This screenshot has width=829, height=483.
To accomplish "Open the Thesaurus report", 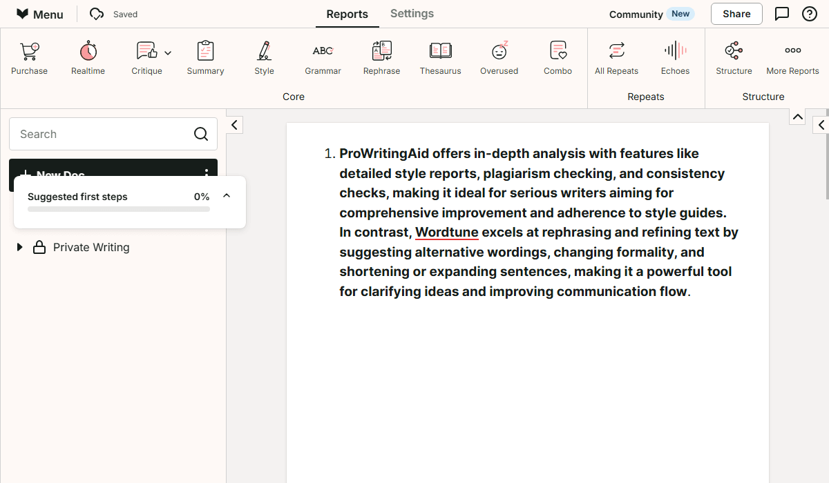I will pyautogui.click(x=440, y=58).
